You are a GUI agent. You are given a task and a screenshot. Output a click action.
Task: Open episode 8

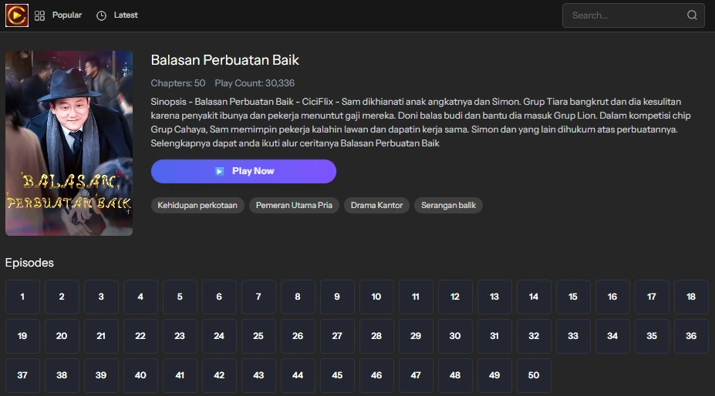pos(298,297)
